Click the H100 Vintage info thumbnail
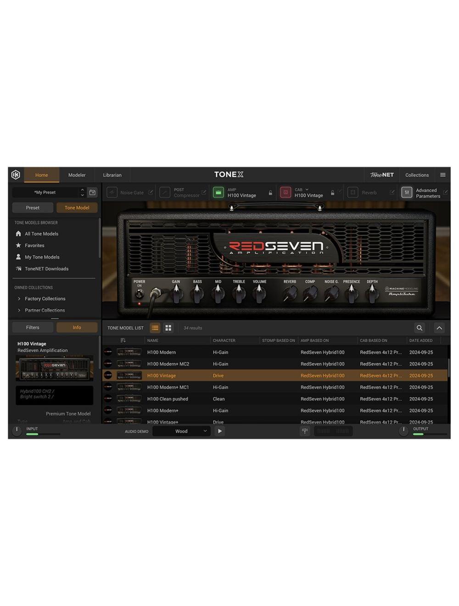Screen dimensions: 459x606 pyautogui.click(x=54, y=368)
